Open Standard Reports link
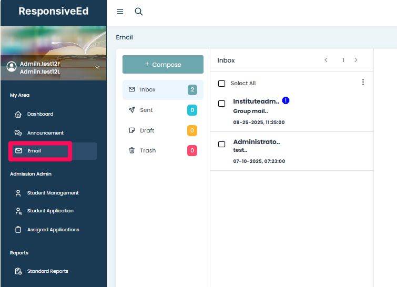This screenshot has width=397, height=287. (x=47, y=271)
